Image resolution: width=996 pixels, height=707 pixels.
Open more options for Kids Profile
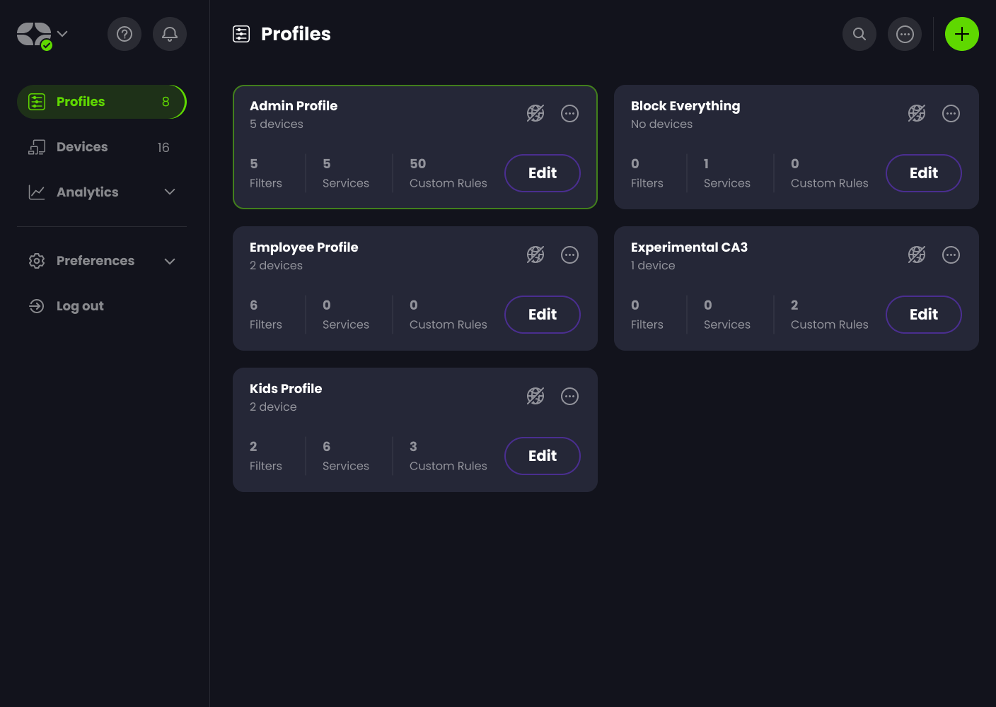569,396
